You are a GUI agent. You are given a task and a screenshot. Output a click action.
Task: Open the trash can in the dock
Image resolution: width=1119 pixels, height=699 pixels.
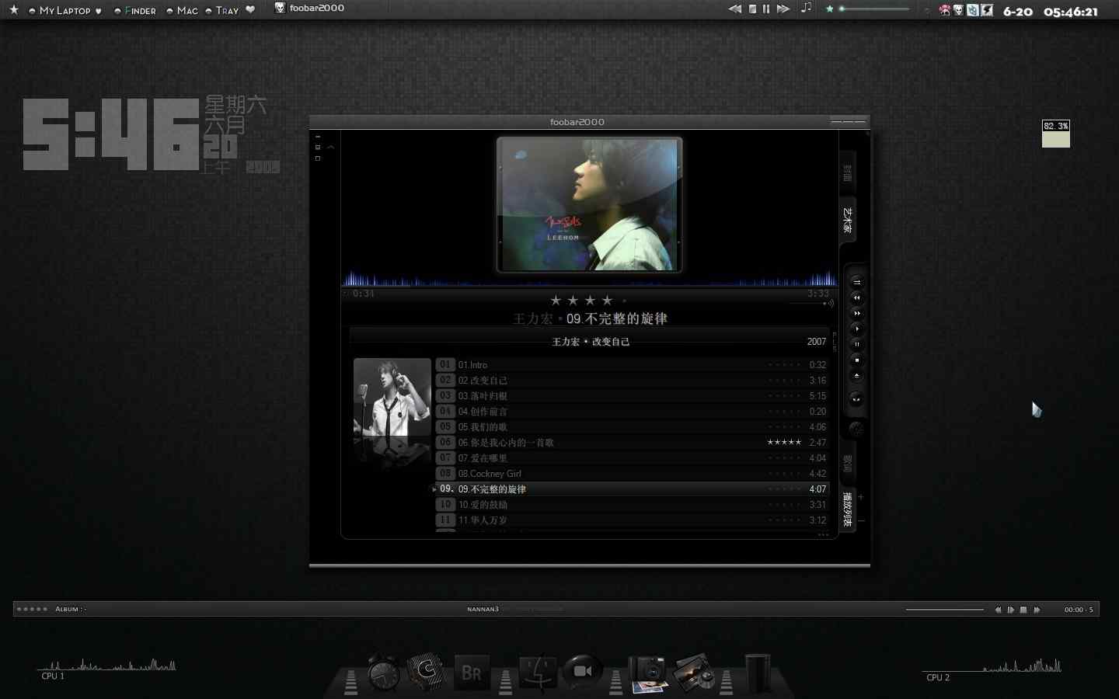758,673
